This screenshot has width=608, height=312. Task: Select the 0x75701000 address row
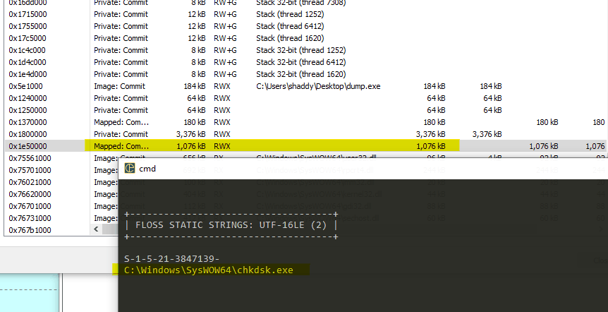[30, 170]
